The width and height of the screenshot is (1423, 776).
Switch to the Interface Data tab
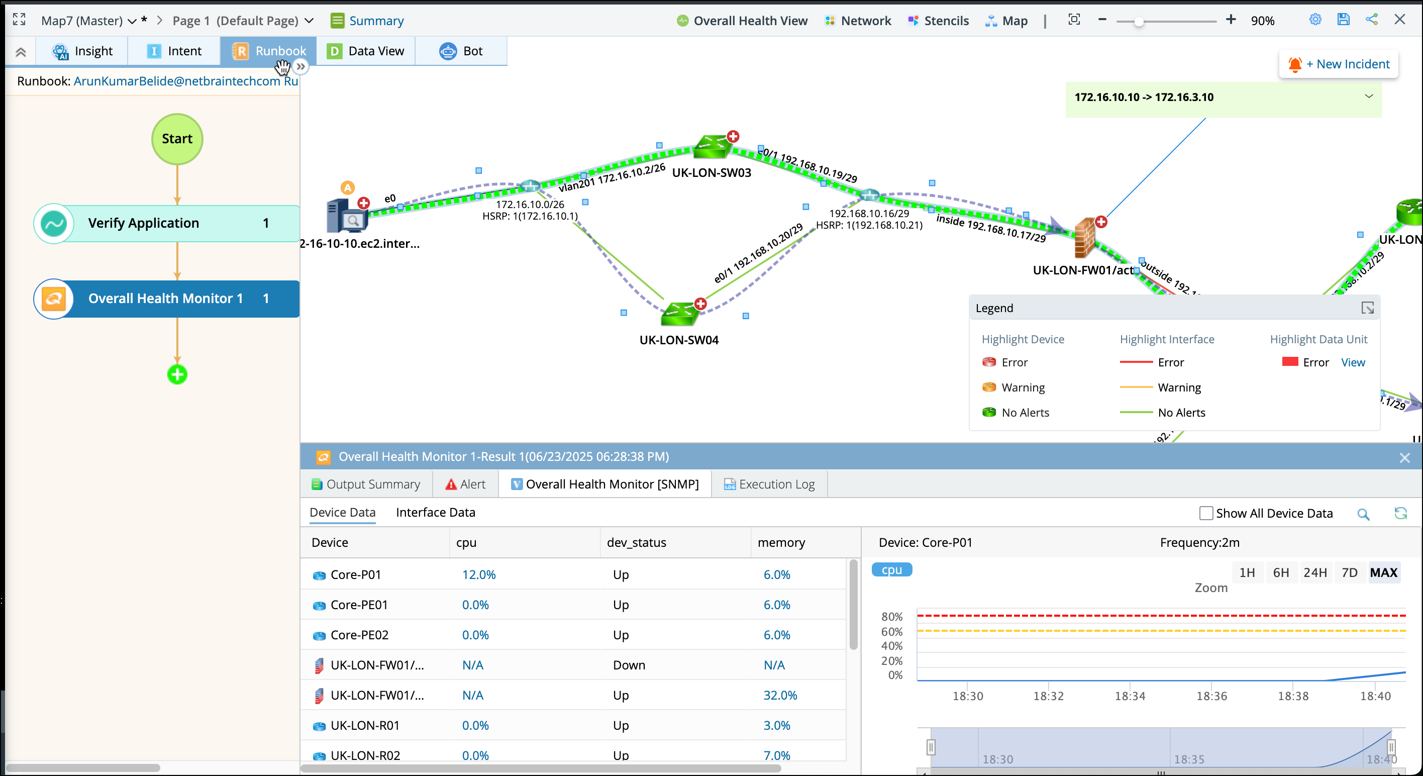point(435,512)
